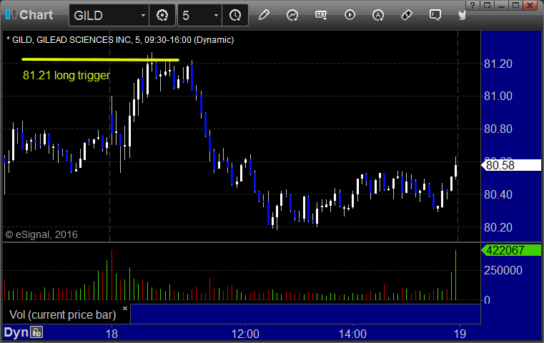Click the 80.80 price axis label
Screen dimensions: 544x343
pyautogui.click(x=498, y=129)
